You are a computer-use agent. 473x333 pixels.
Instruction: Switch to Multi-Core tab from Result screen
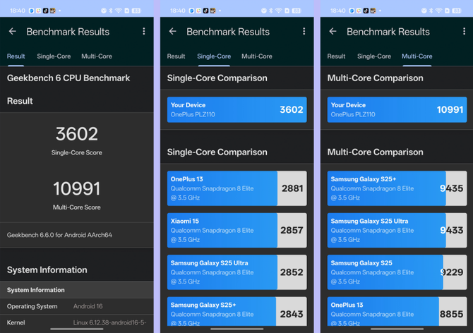pos(97,56)
